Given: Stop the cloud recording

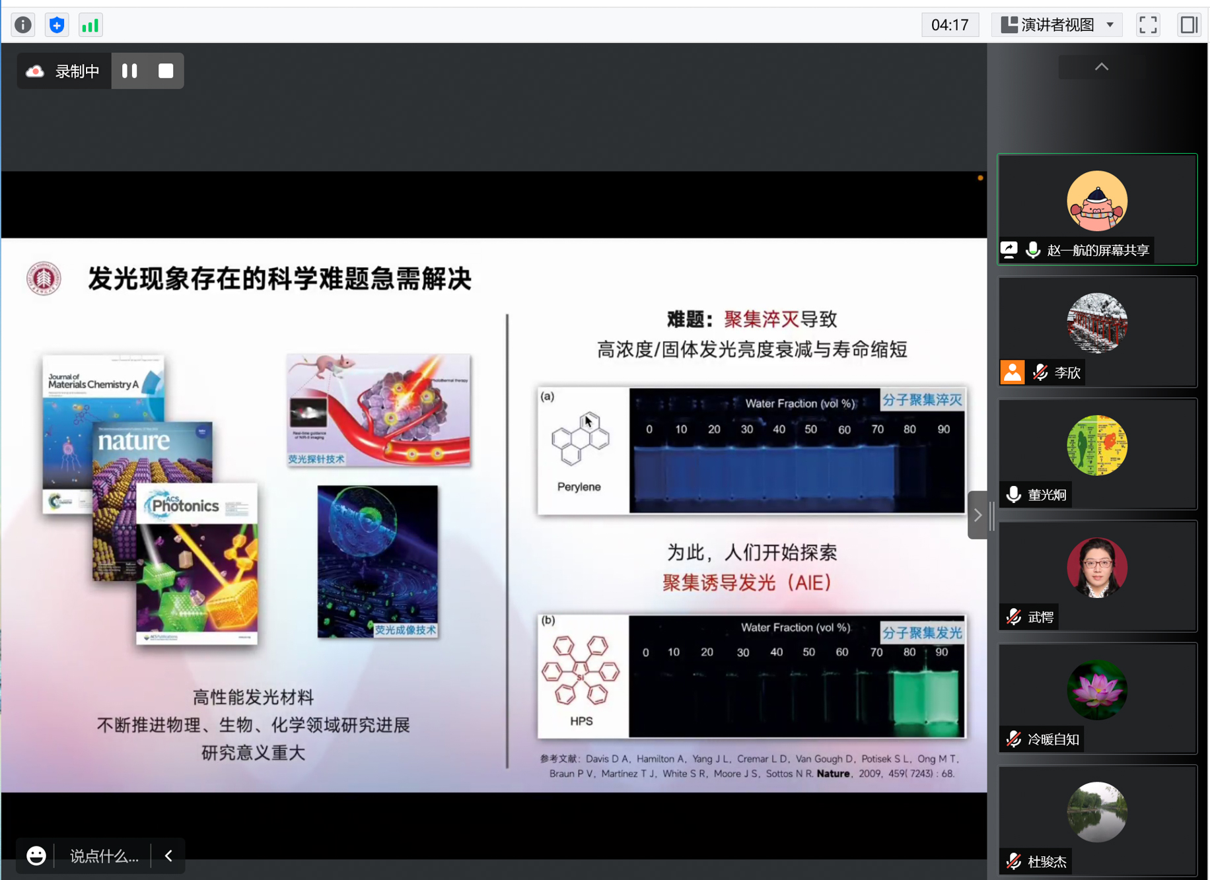Looking at the screenshot, I should pos(166,71).
